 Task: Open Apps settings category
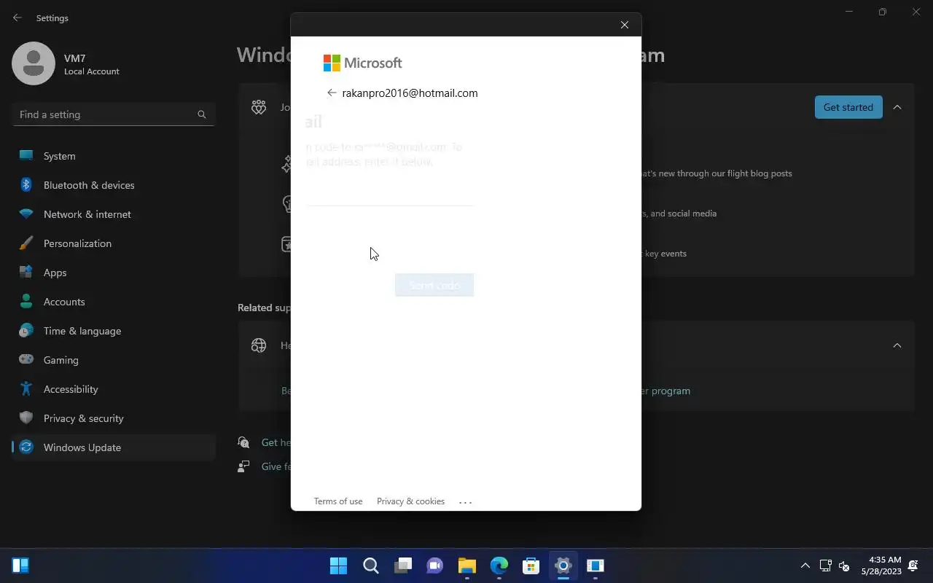point(114,273)
